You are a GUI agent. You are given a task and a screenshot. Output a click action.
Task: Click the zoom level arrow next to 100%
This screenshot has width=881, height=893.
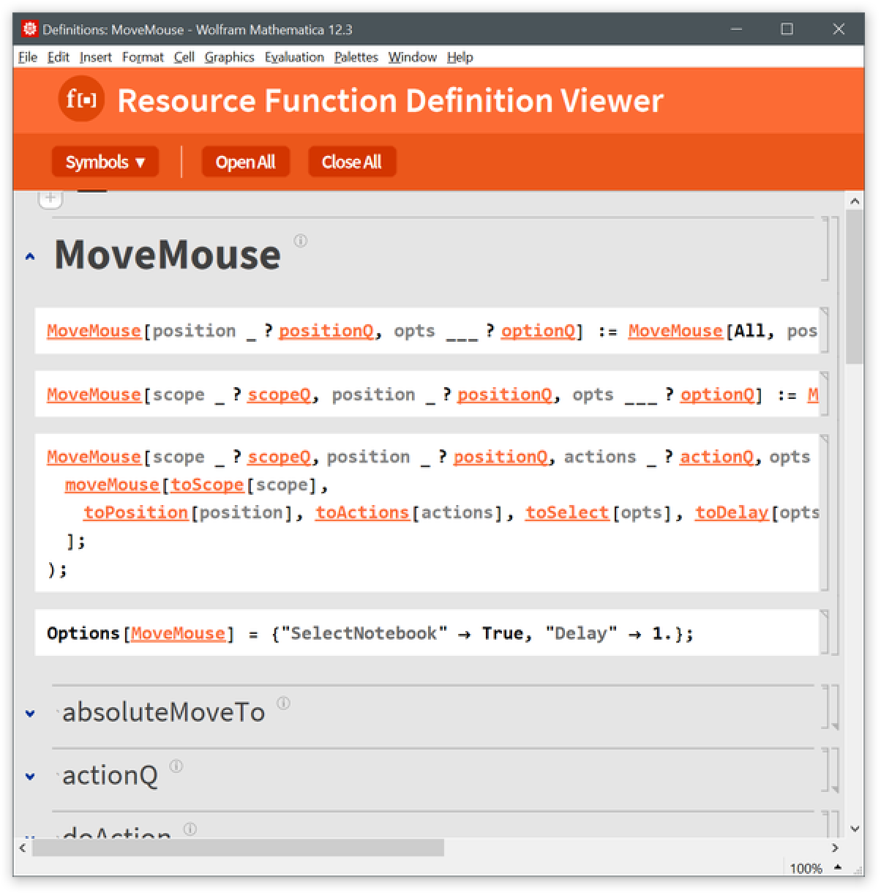click(838, 867)
